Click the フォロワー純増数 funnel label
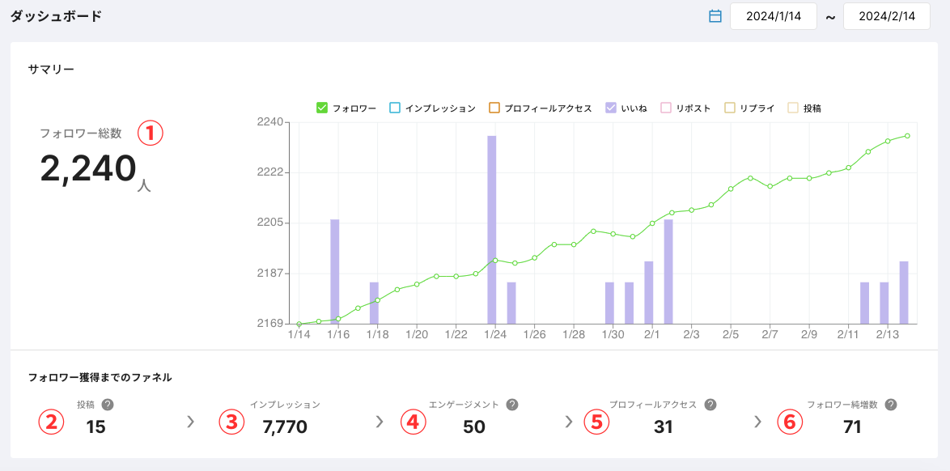This screenshot has width=950, height=471. (x=842, y=405)
